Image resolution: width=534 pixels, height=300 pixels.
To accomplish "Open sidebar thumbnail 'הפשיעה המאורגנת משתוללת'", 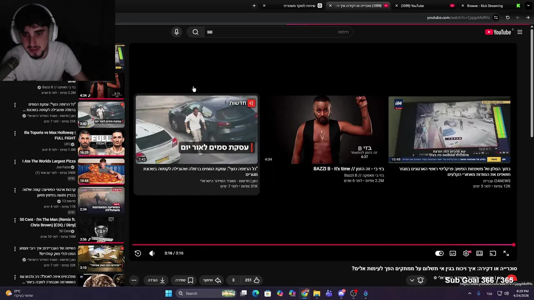I will (101, 200).
